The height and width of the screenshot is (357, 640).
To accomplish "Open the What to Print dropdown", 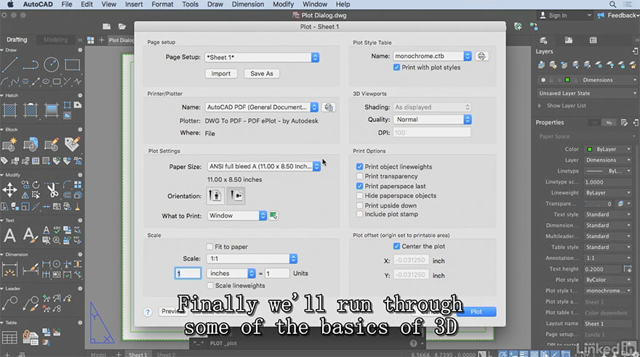I will 237,216.
